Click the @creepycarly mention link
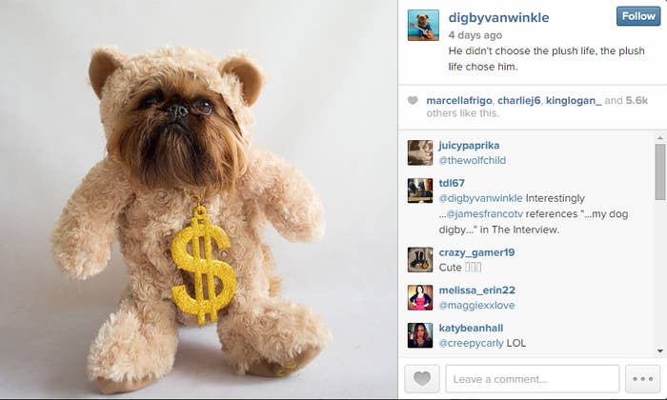This screenshot has height=400, width=667. point(471,343)
